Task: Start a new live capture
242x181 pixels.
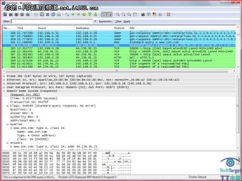Action: point(16,15)
